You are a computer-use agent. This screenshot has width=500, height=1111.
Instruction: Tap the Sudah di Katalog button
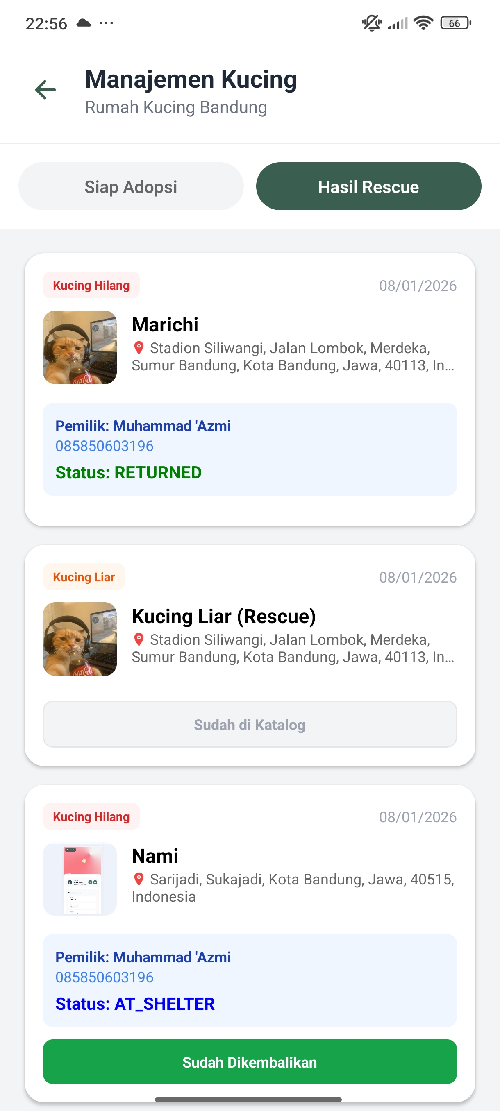pos(250,725)
